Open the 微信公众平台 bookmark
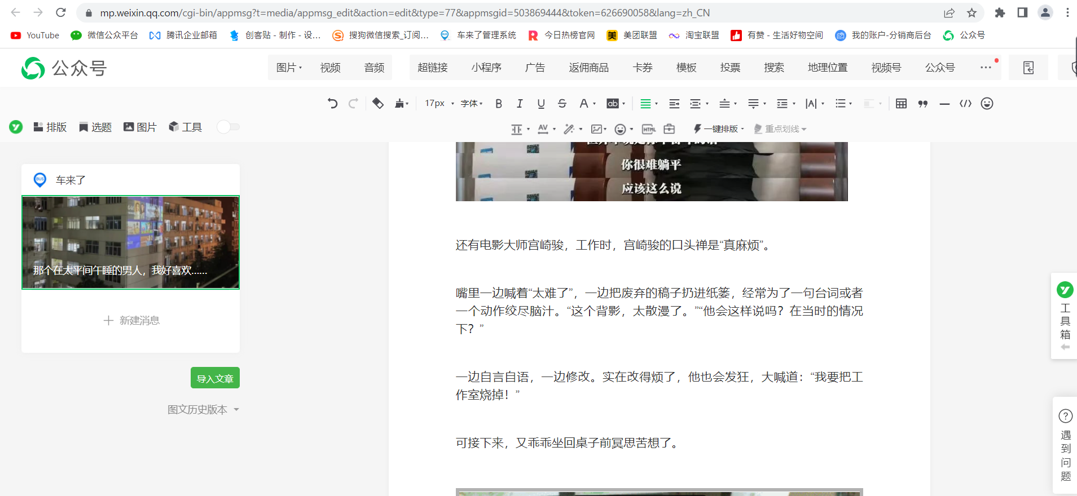The height and width of the screenshot is (496, 1077). (x=104, y=35)
